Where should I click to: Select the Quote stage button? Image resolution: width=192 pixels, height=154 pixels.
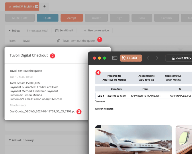48,18
